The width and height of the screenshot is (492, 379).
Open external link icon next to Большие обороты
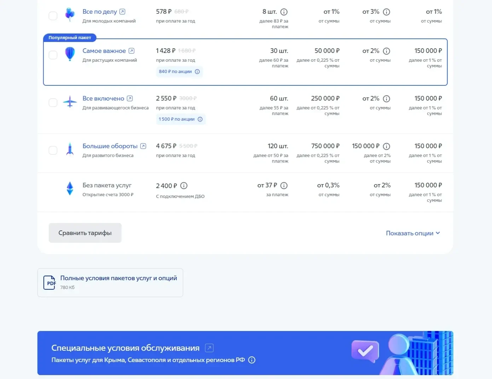click(143, 146)
